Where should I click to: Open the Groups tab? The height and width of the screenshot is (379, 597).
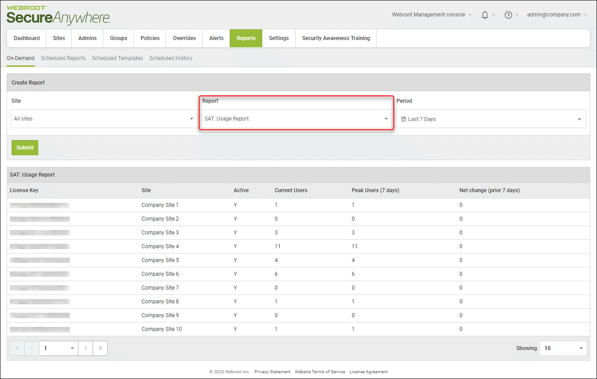tap(118, 38)
